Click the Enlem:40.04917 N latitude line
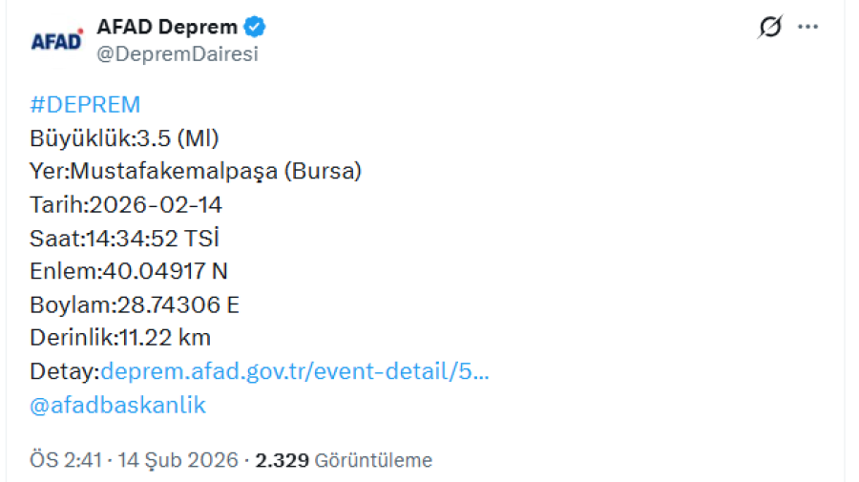The image size is (859, 482). click(129, 272)
